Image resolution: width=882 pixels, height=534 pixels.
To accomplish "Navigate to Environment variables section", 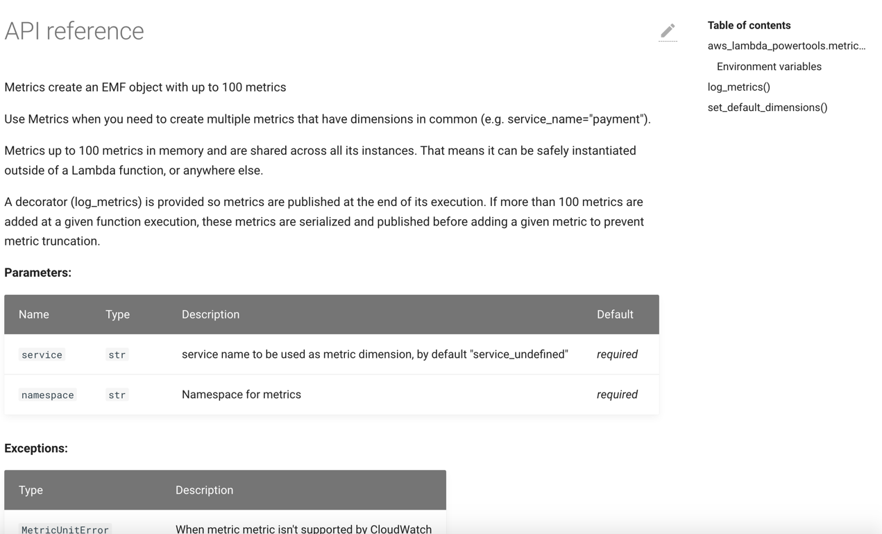I will [x=769, y=67].
